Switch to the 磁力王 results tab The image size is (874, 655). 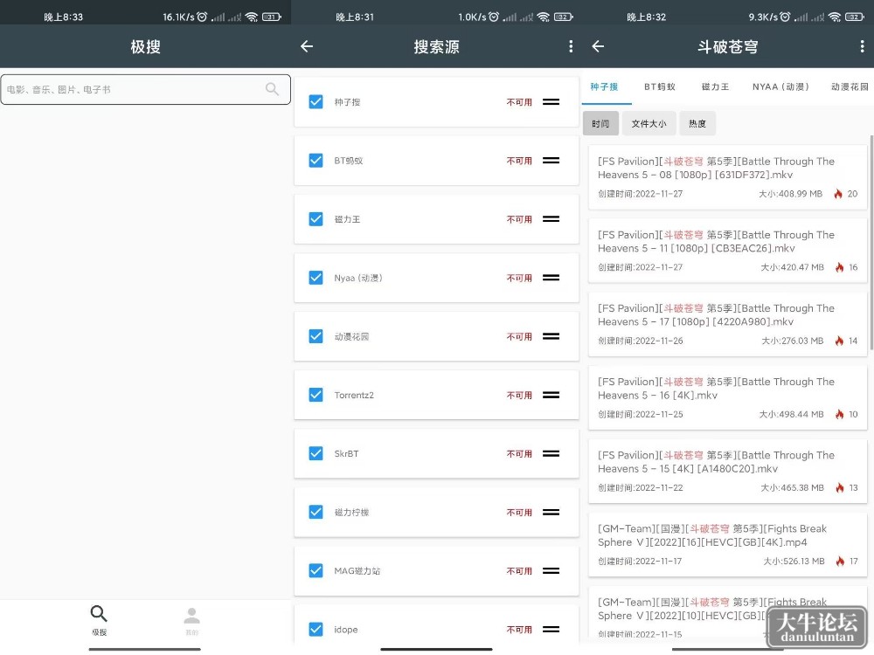coord(715,86)
